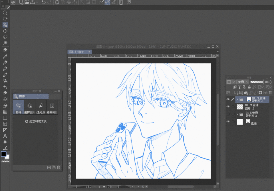Select the Text tool

pos(5,136)
